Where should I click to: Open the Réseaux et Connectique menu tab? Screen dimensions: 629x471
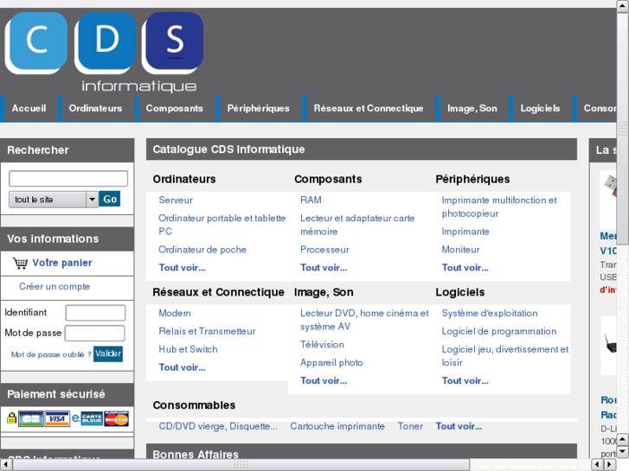[369, 108]
